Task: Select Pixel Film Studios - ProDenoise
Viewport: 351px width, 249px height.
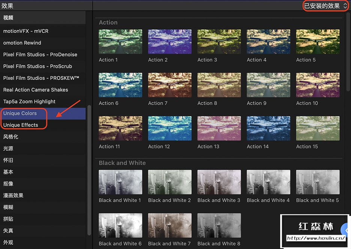Action: (x=40, y=55)
